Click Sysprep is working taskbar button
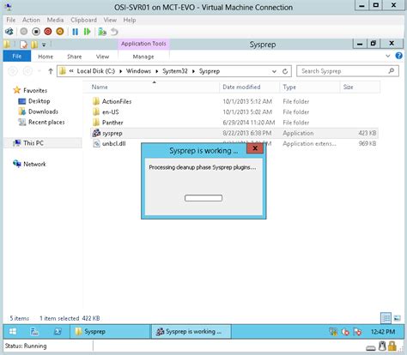Viewport: 407px width, 355px height. click(x=191, y=332)
